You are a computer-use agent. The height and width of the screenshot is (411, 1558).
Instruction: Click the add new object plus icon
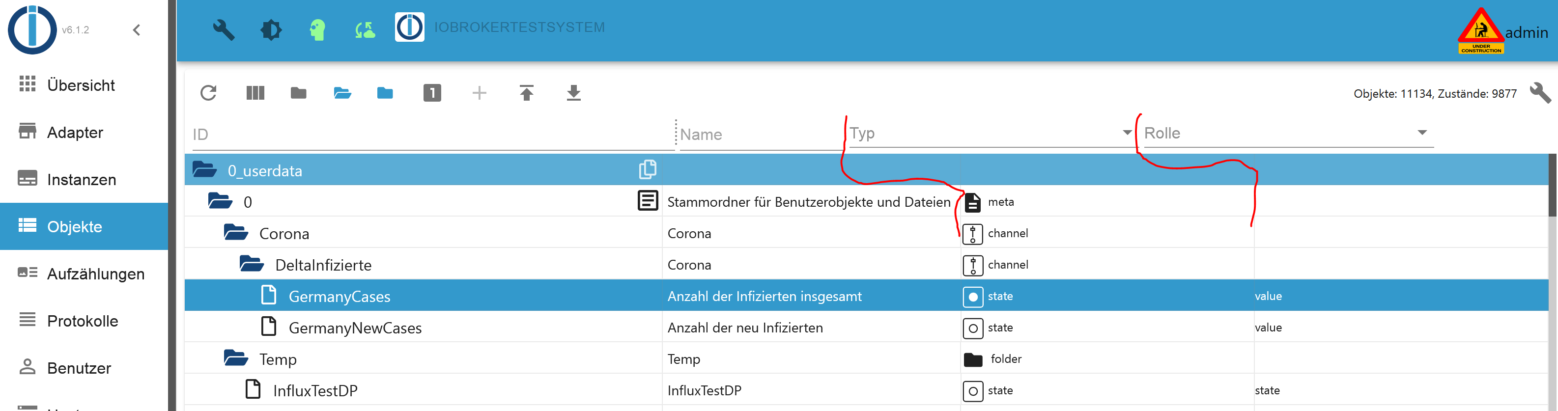(x=479, y=93)
